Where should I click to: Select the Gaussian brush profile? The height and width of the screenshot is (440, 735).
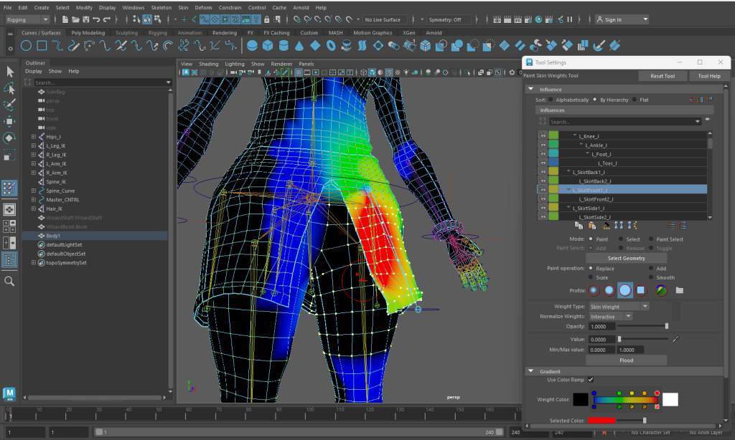coord(594,290)
